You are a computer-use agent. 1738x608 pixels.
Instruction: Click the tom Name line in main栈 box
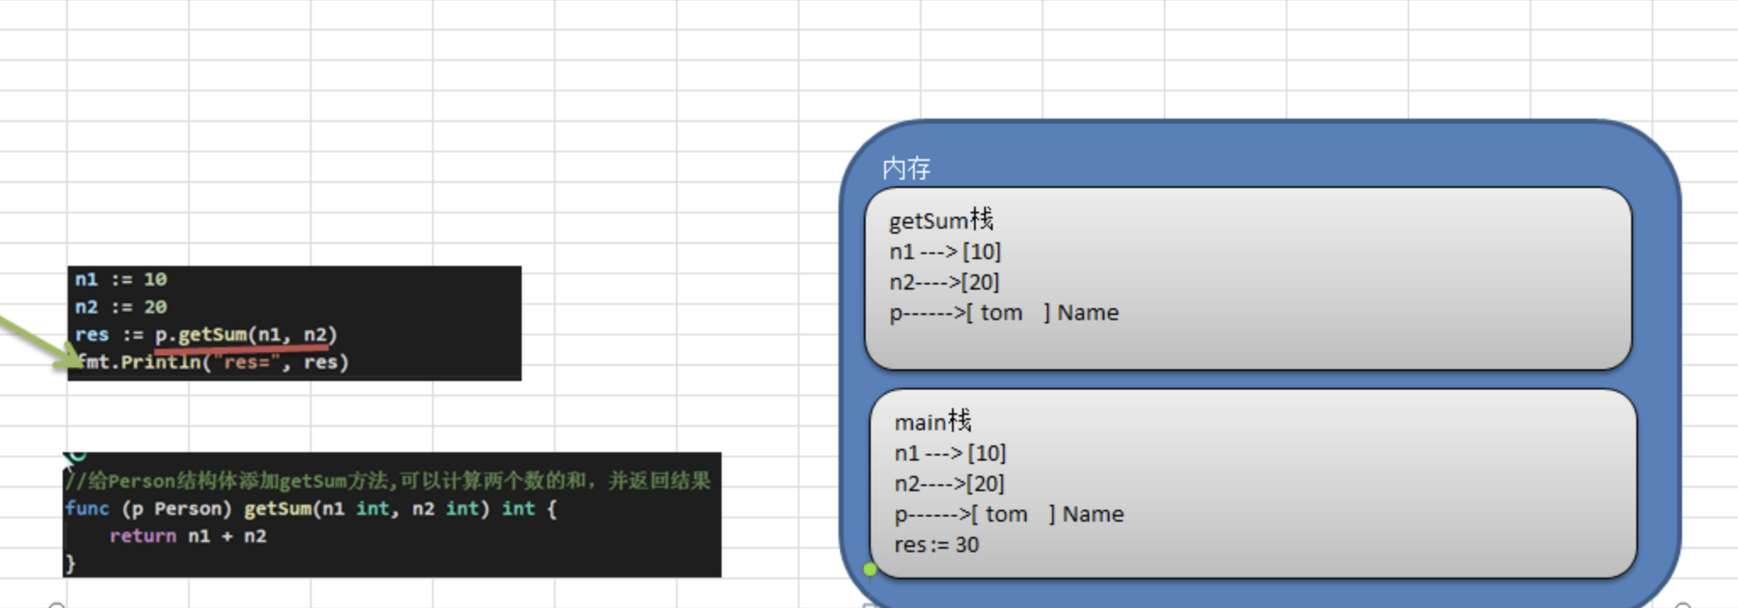(1008, 514)
